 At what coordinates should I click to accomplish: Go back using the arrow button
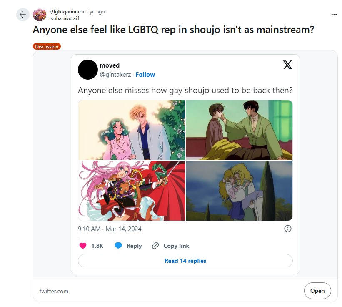coord(22,15)
